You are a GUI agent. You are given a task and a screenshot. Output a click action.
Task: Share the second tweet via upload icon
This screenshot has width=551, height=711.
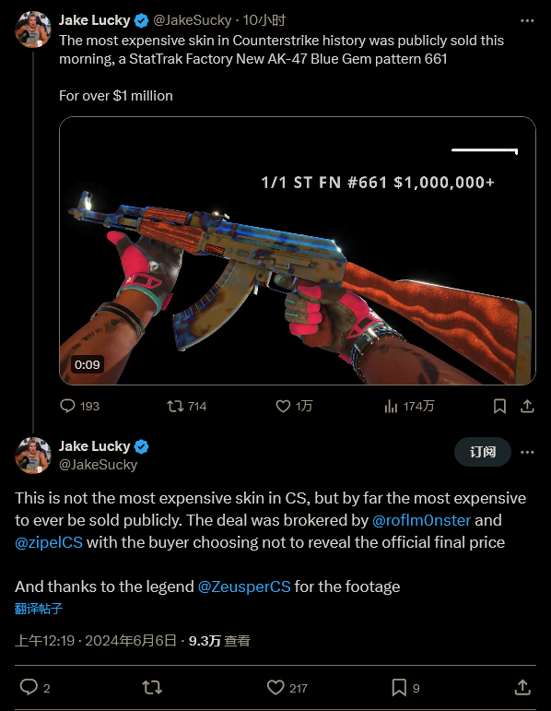pyautogui.click(x=522, y=687)
